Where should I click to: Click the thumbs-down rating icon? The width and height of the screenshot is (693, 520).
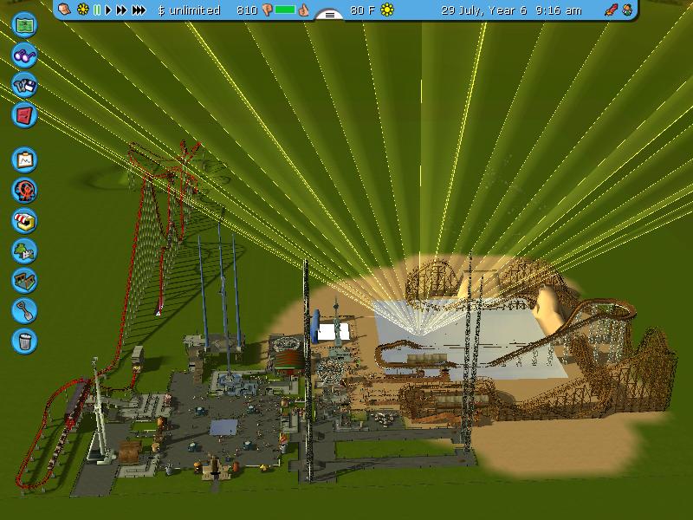click(x=267, y=10)
